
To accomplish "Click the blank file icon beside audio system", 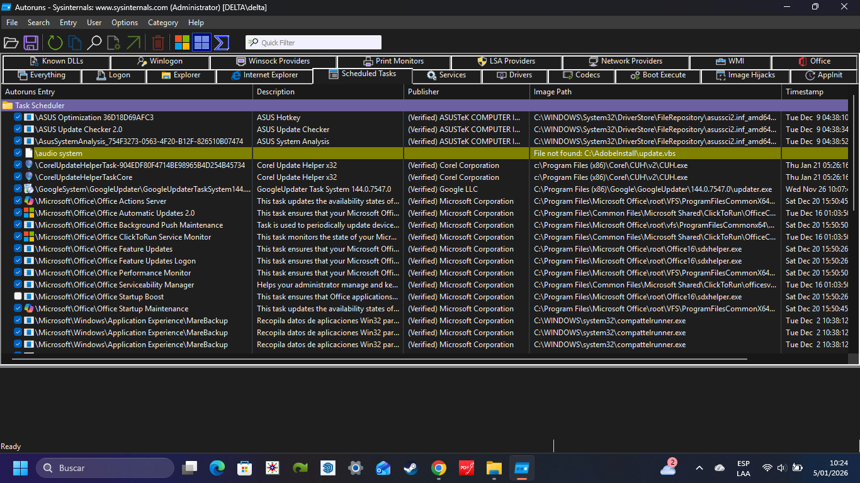I will (x=28, y=153).
